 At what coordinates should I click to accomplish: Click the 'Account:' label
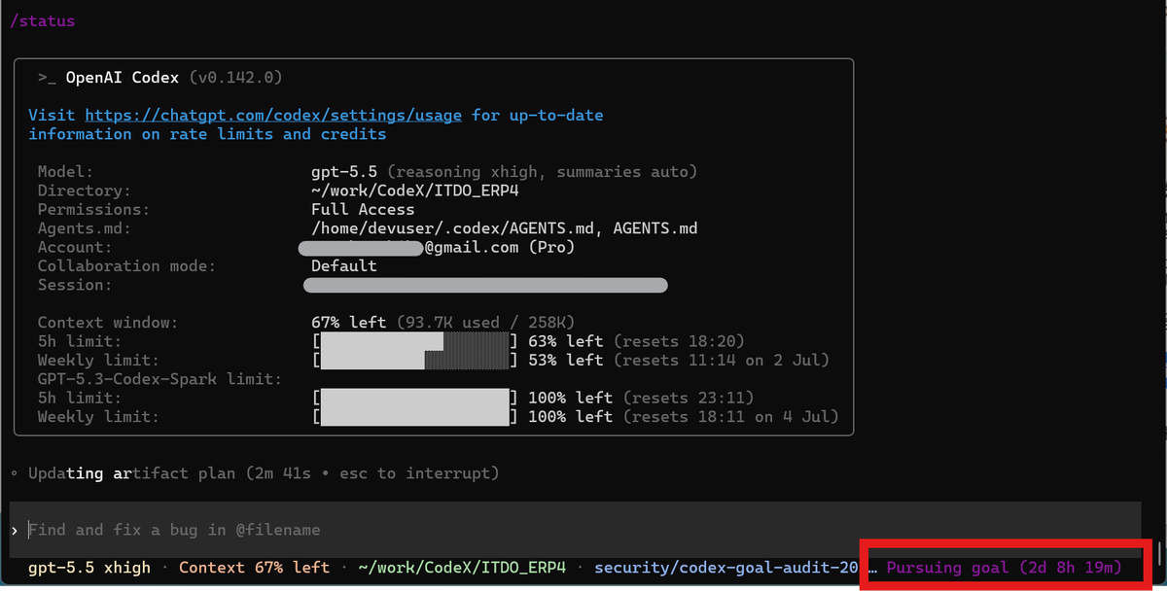(76, 247)
